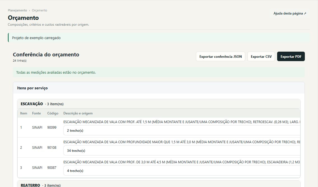This screenshot has height=187, width=318.
Task: Expand the REATERRO service group
Action: [x=159, y=185]
